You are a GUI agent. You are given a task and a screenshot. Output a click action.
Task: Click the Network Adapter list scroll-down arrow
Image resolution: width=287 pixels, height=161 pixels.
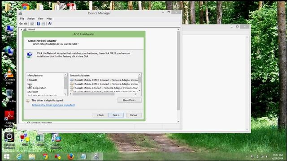coord(139,90)
